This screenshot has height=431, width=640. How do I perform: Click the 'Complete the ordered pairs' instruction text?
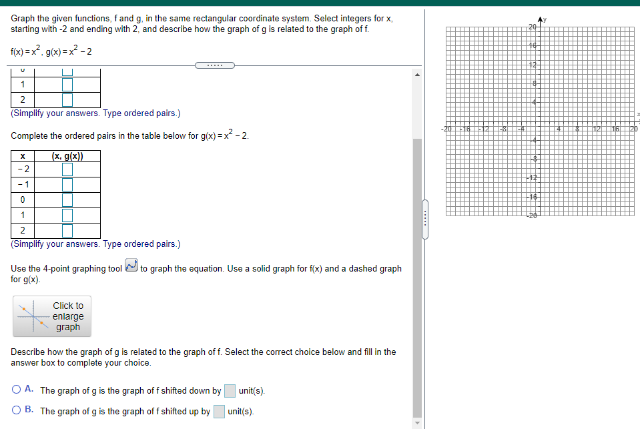[129, 135]
